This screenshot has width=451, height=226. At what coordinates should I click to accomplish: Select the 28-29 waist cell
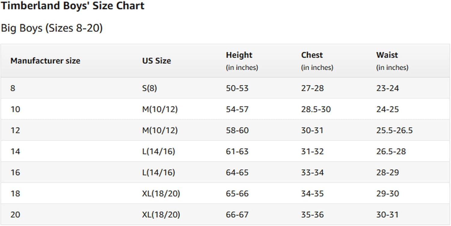click(x=388, y=173)
